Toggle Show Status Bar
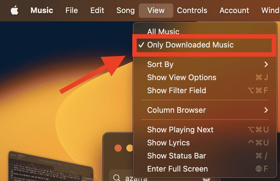Viewport: 280px width, 181px height. [x=176, y=156]
